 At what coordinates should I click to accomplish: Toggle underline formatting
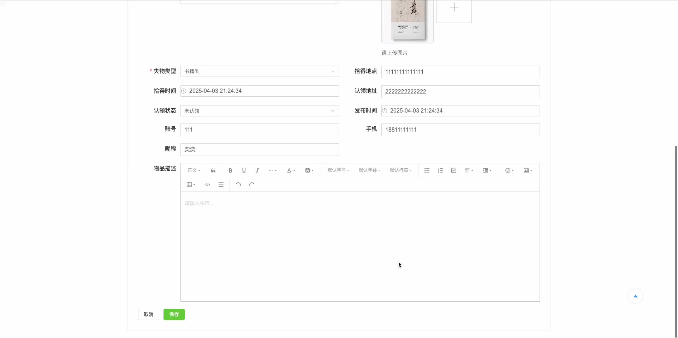pos(244,170)
